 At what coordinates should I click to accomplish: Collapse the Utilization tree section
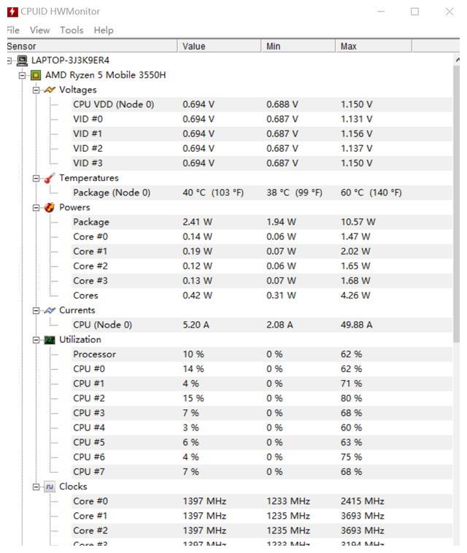(36, 340)
